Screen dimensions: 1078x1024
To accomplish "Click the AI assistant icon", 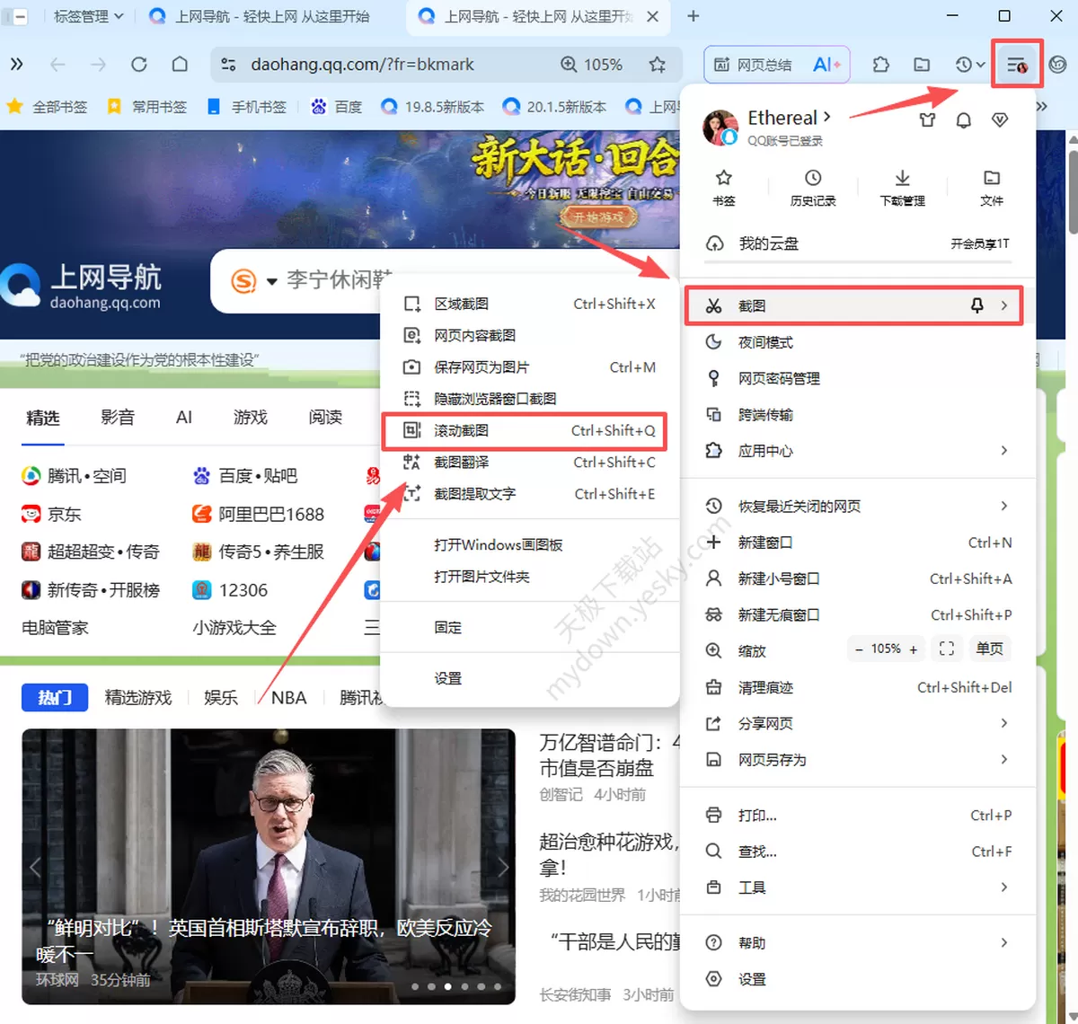I will pyautogui.click(x=826, y=65).
